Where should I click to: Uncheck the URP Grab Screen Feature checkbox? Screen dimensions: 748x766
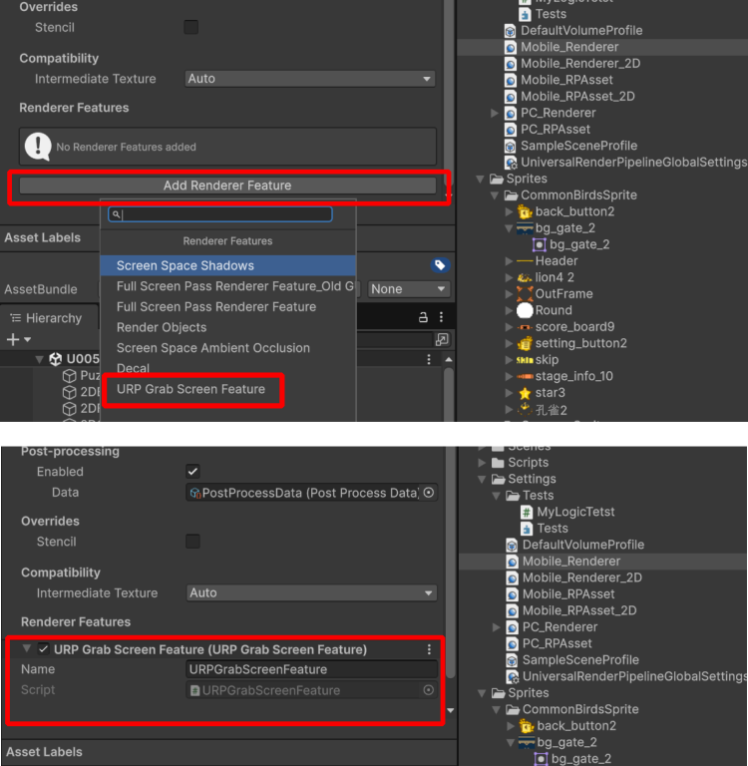pos(43,649)
